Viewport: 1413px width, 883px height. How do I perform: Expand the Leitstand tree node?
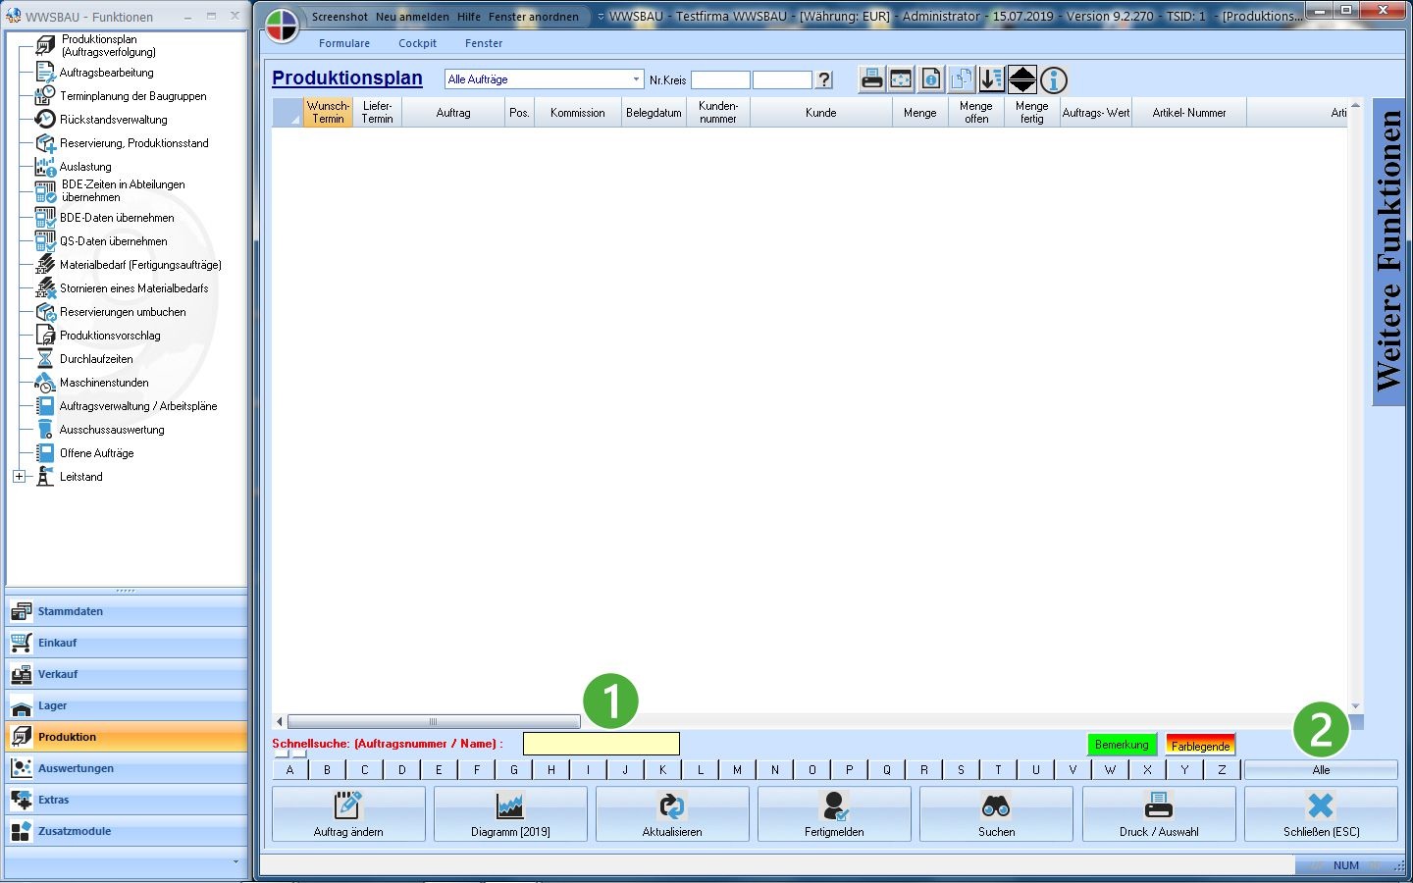pyautogui.click(x=19, y=476)
